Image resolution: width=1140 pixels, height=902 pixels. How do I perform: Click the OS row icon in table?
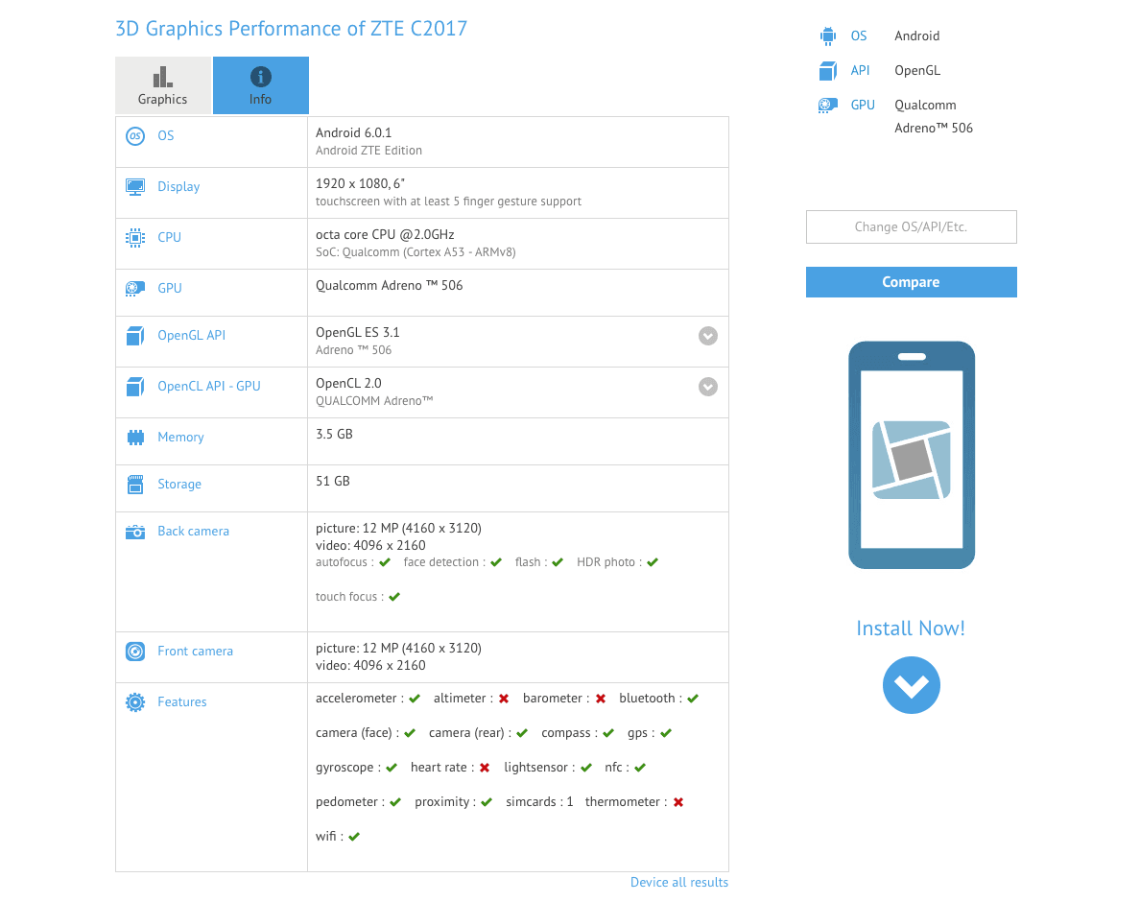coord(135,136)
